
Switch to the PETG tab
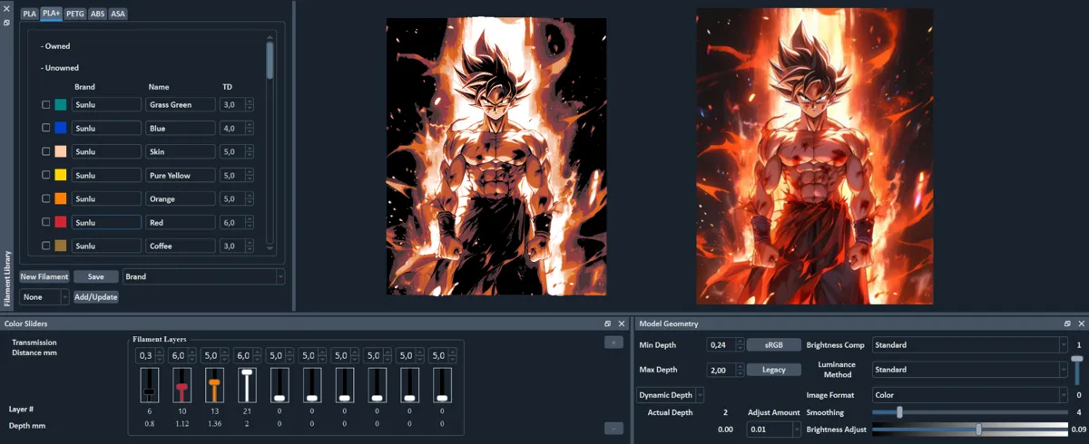(x=75, y=14)
